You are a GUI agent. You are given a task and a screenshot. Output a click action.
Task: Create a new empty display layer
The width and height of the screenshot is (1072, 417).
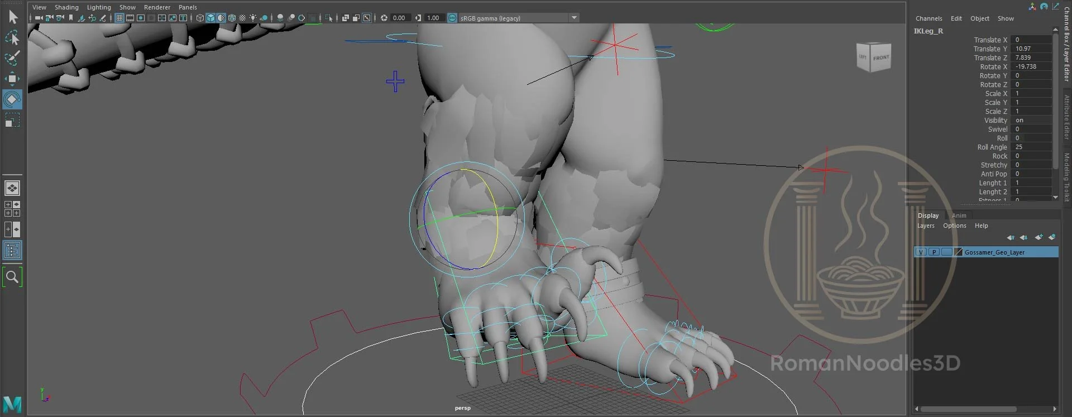click(x=1038, y=237)
